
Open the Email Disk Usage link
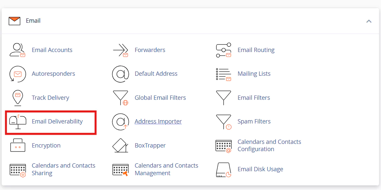click(x=260, y=169)
